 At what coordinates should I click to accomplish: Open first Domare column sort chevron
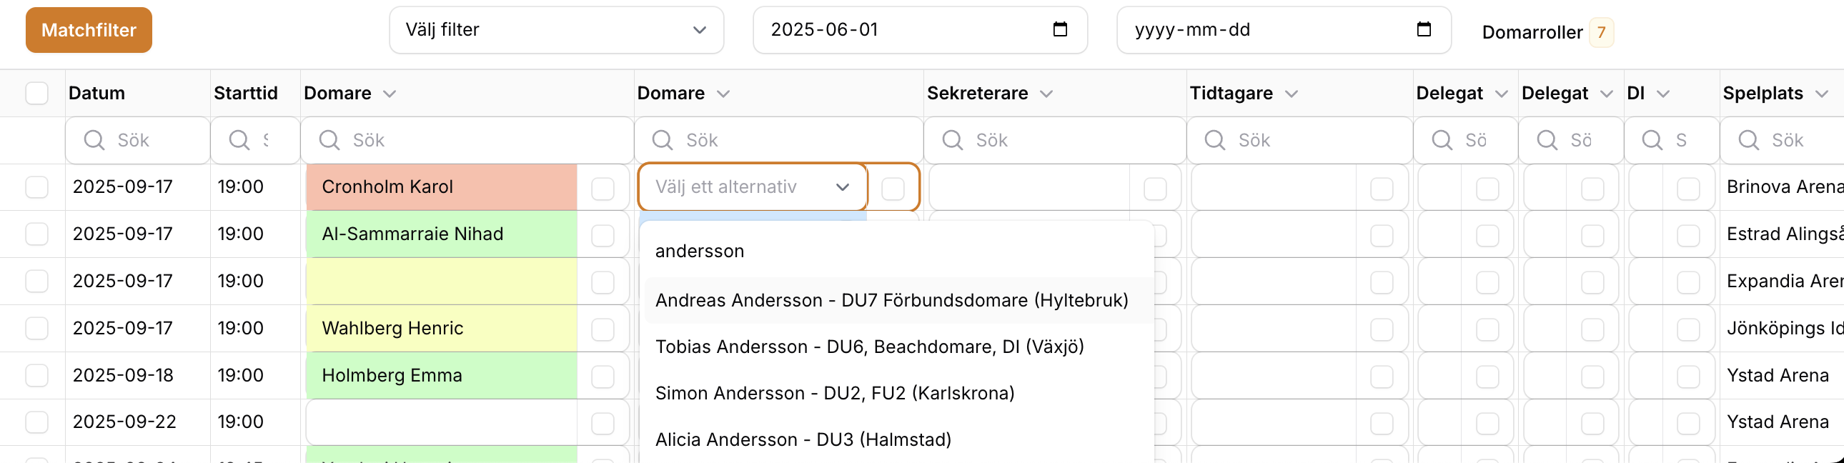tap(390, 94)
